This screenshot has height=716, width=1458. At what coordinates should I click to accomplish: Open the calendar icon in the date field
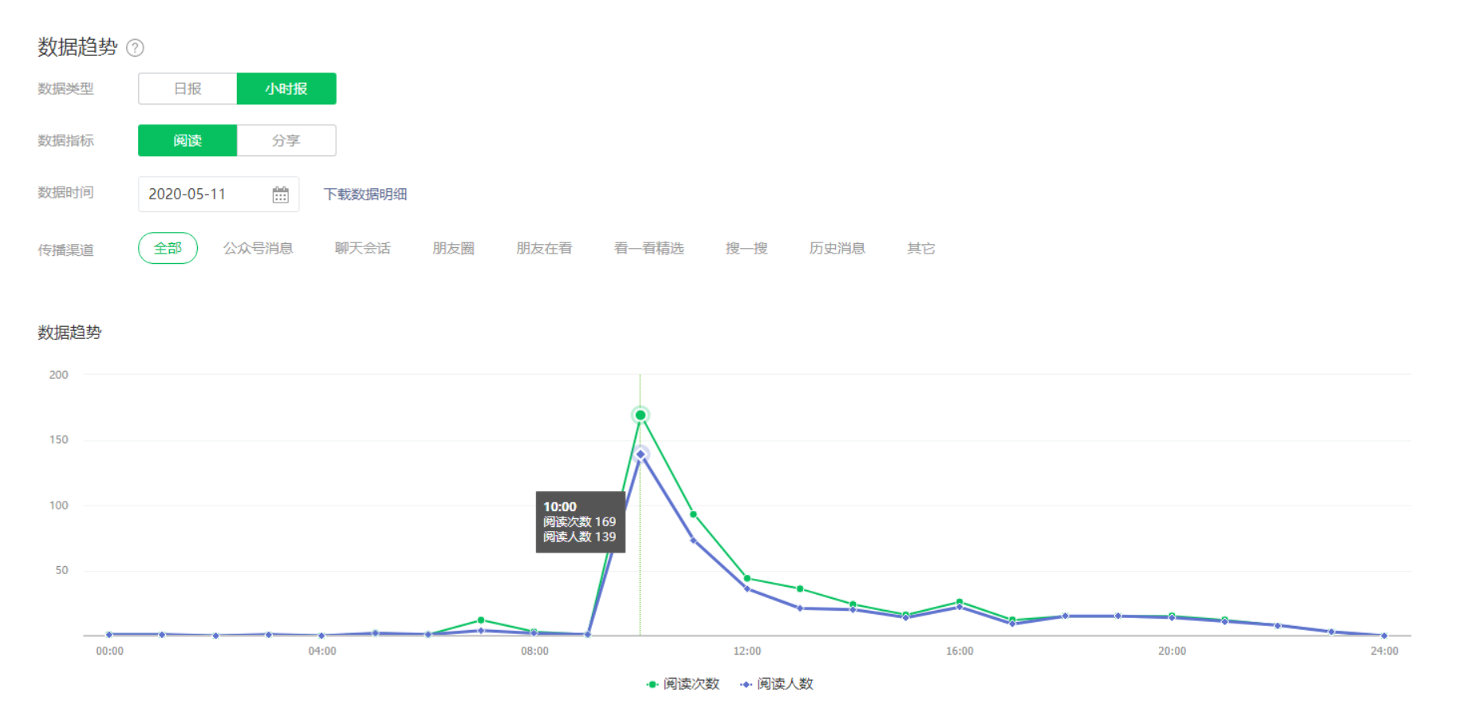(280, 195)
